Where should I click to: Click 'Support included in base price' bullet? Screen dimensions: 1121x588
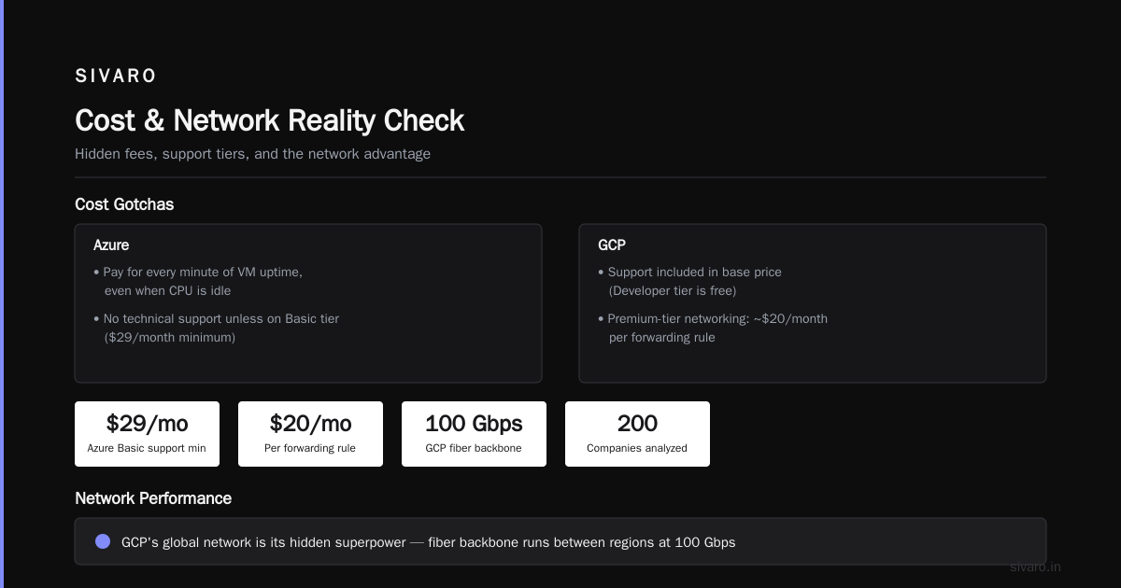pos(689,281)
